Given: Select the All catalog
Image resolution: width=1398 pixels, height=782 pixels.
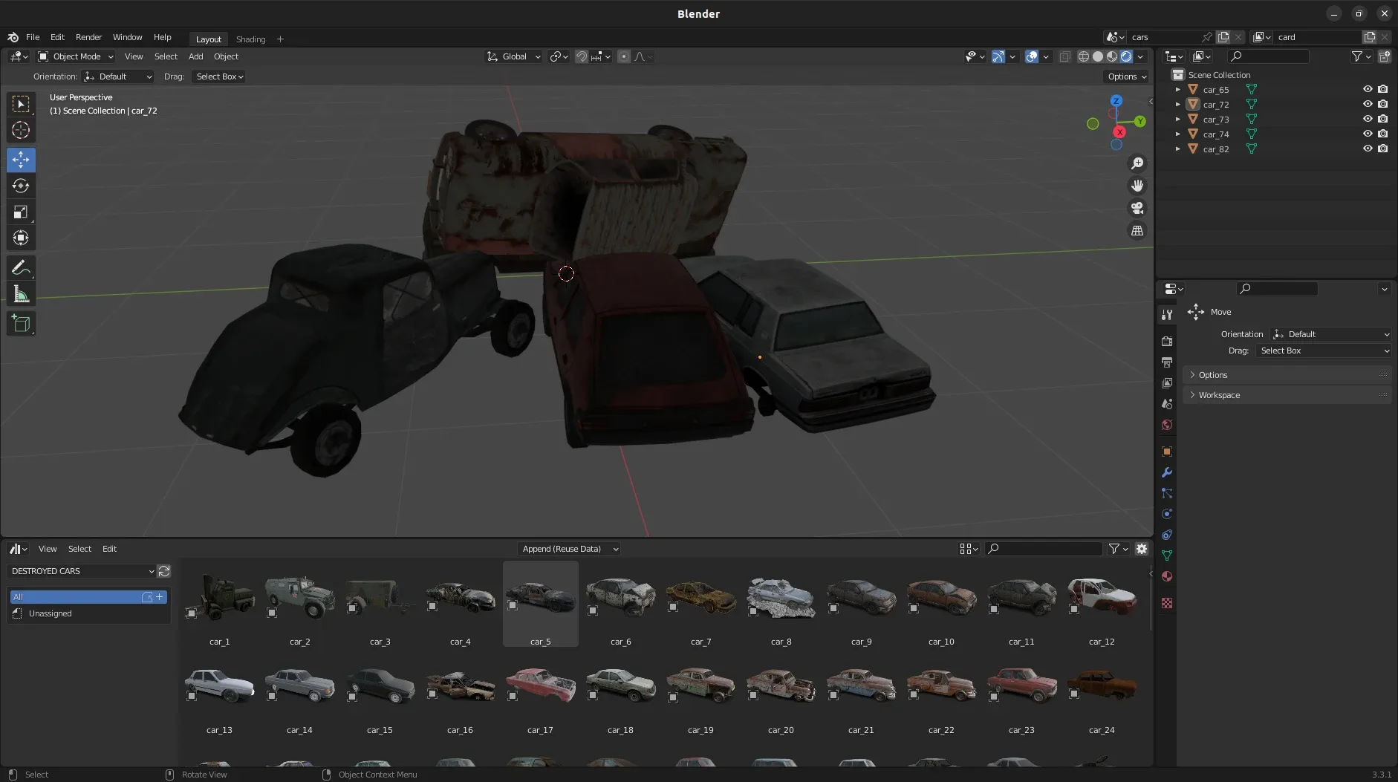Looking at the screenshot, I should click(88, 597).
